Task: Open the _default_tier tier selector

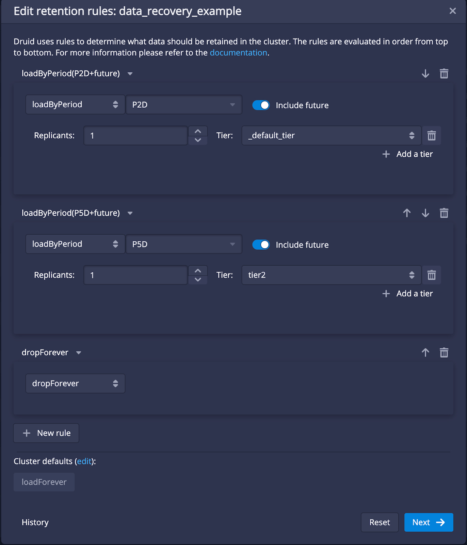Action: pos(332,136)
